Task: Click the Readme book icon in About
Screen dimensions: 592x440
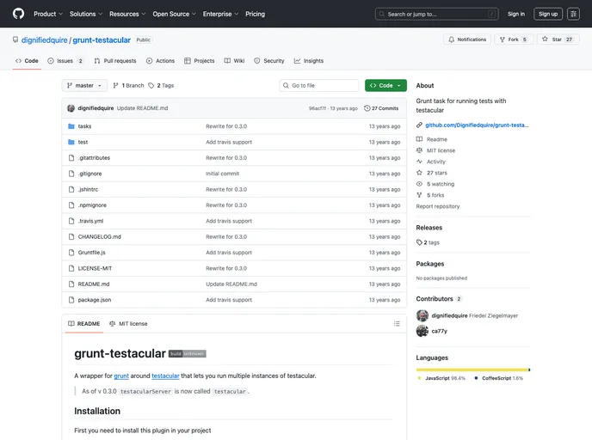Action: [x=419, y=139]
